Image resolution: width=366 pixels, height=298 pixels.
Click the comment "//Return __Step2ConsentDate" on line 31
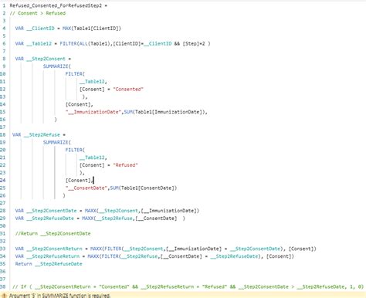53,233
